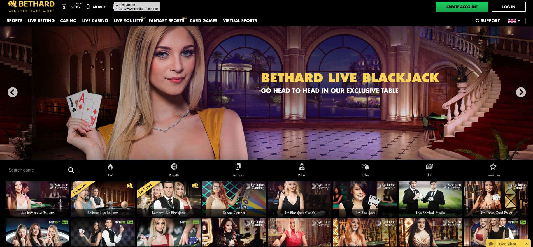
Task: Open Live Betting section
Action: pyautogui.click(x=41, y=21)
